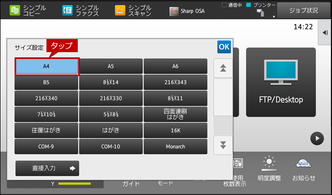The width and height of the screenshot is (332, 195).
Task: Open 使用枚数表示 counter icon
Action: 238,163
